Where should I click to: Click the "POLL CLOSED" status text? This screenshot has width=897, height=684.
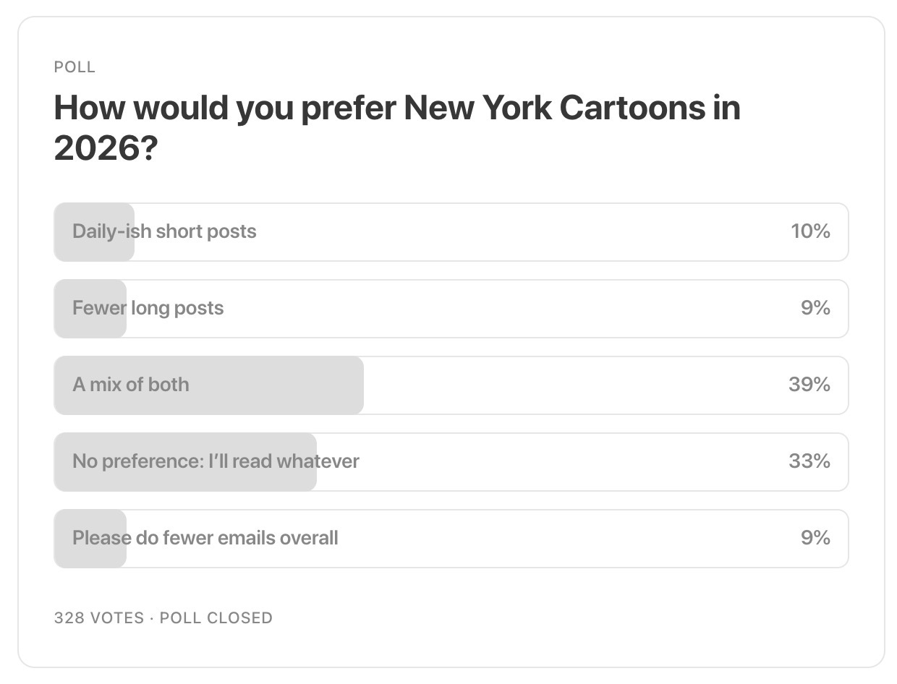pos(216,618)
